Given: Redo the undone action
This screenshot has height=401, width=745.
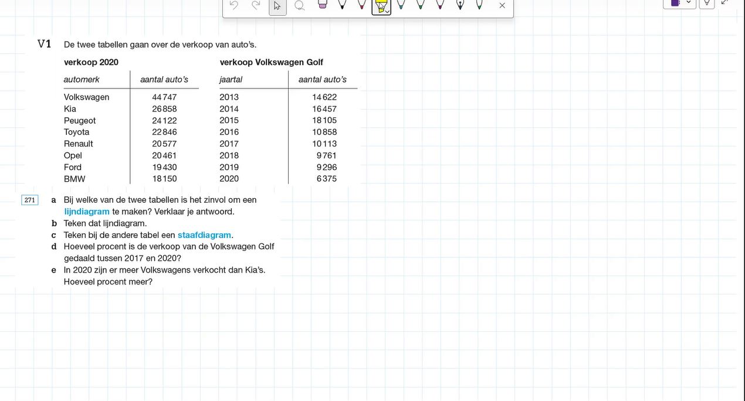Looking at the screenshot, I should [256, 5].
